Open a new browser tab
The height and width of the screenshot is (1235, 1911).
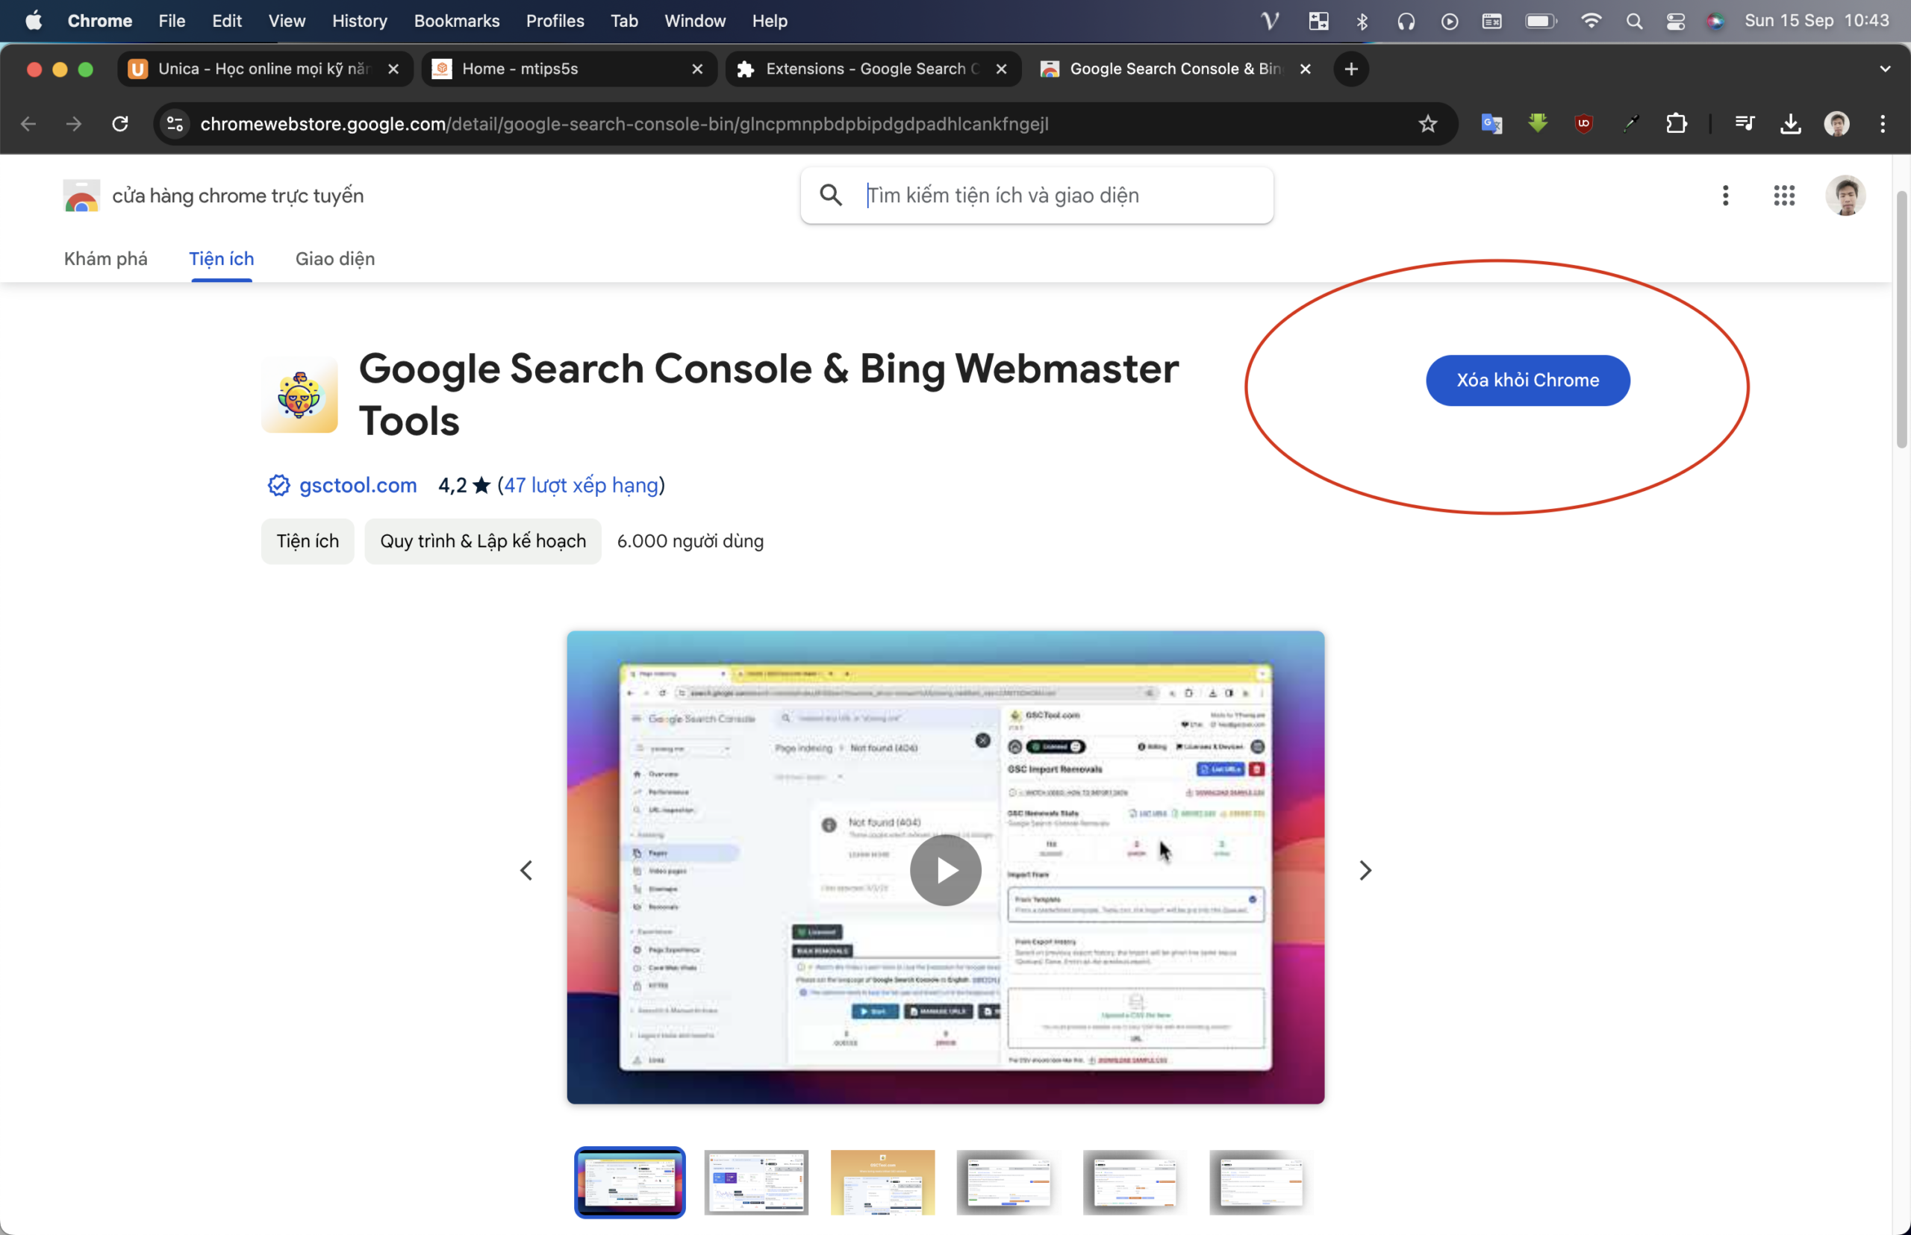coord(1351,69)
